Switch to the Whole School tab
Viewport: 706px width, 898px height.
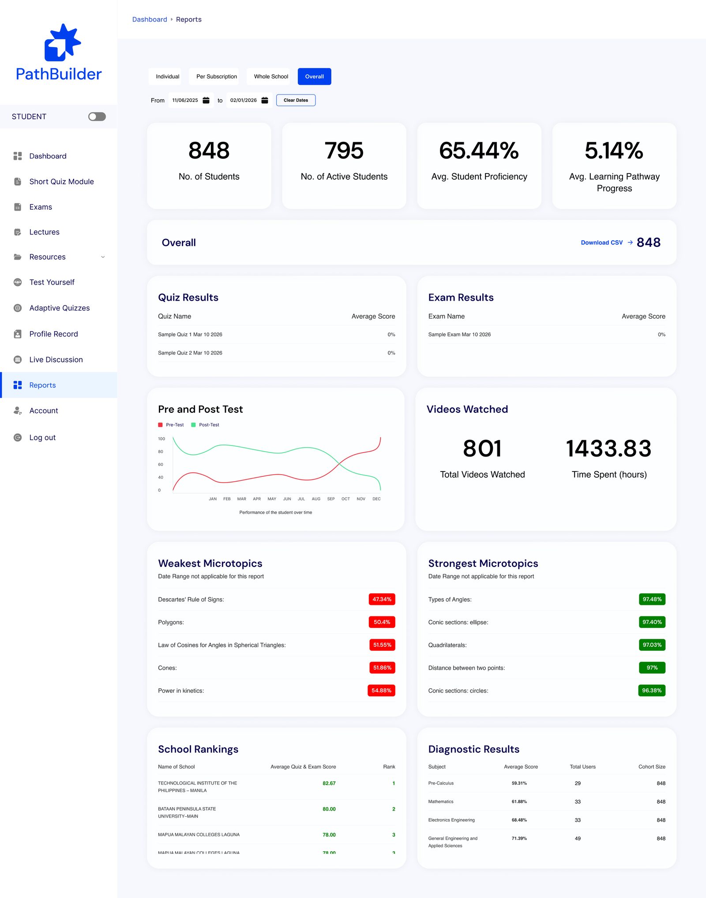(x=271, y=76)
